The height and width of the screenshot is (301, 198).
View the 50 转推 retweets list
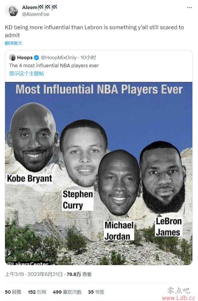pos(13,292)
